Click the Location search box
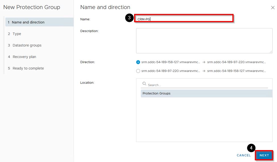277x162 pixels. pos(207,85)
